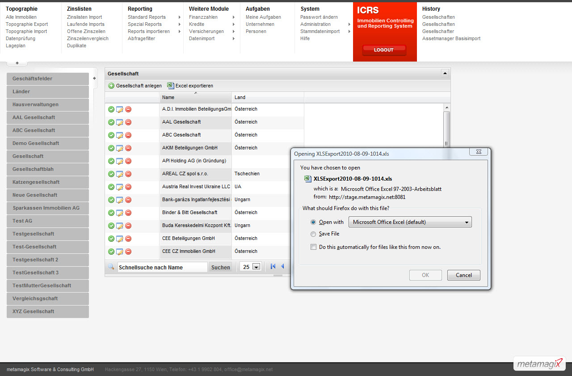Expand Stammdatenimport submenu arrow

point(349,32)
